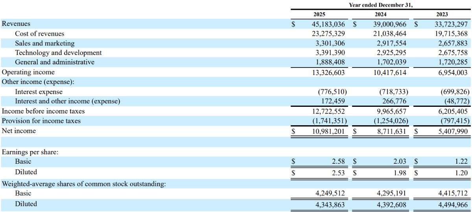This screenshot has height=212, width=472.
Task: Click 2024 diluted shares value 4,392,608
Action: (x=390, y=205)
